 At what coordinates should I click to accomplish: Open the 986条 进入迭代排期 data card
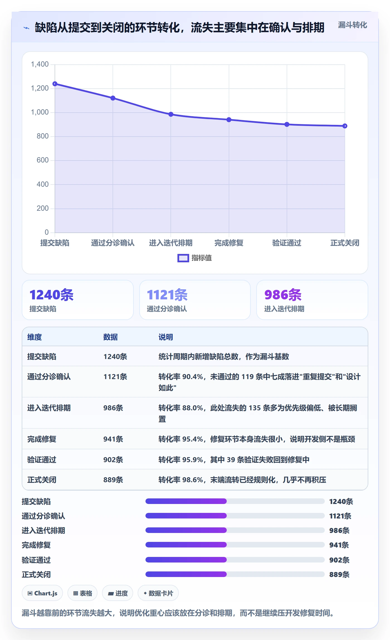point(312,300)
